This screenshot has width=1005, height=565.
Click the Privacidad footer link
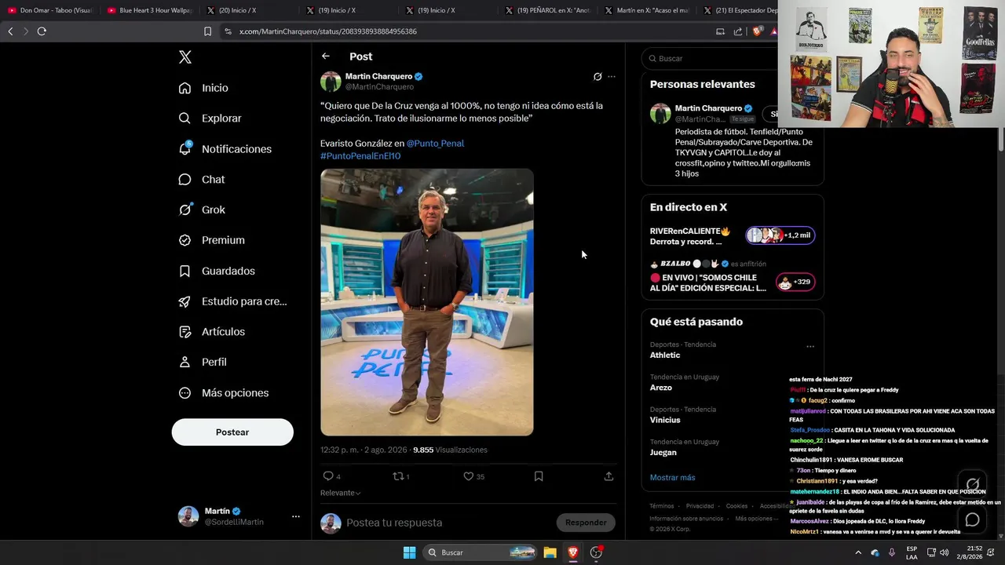tap(700, 506)
